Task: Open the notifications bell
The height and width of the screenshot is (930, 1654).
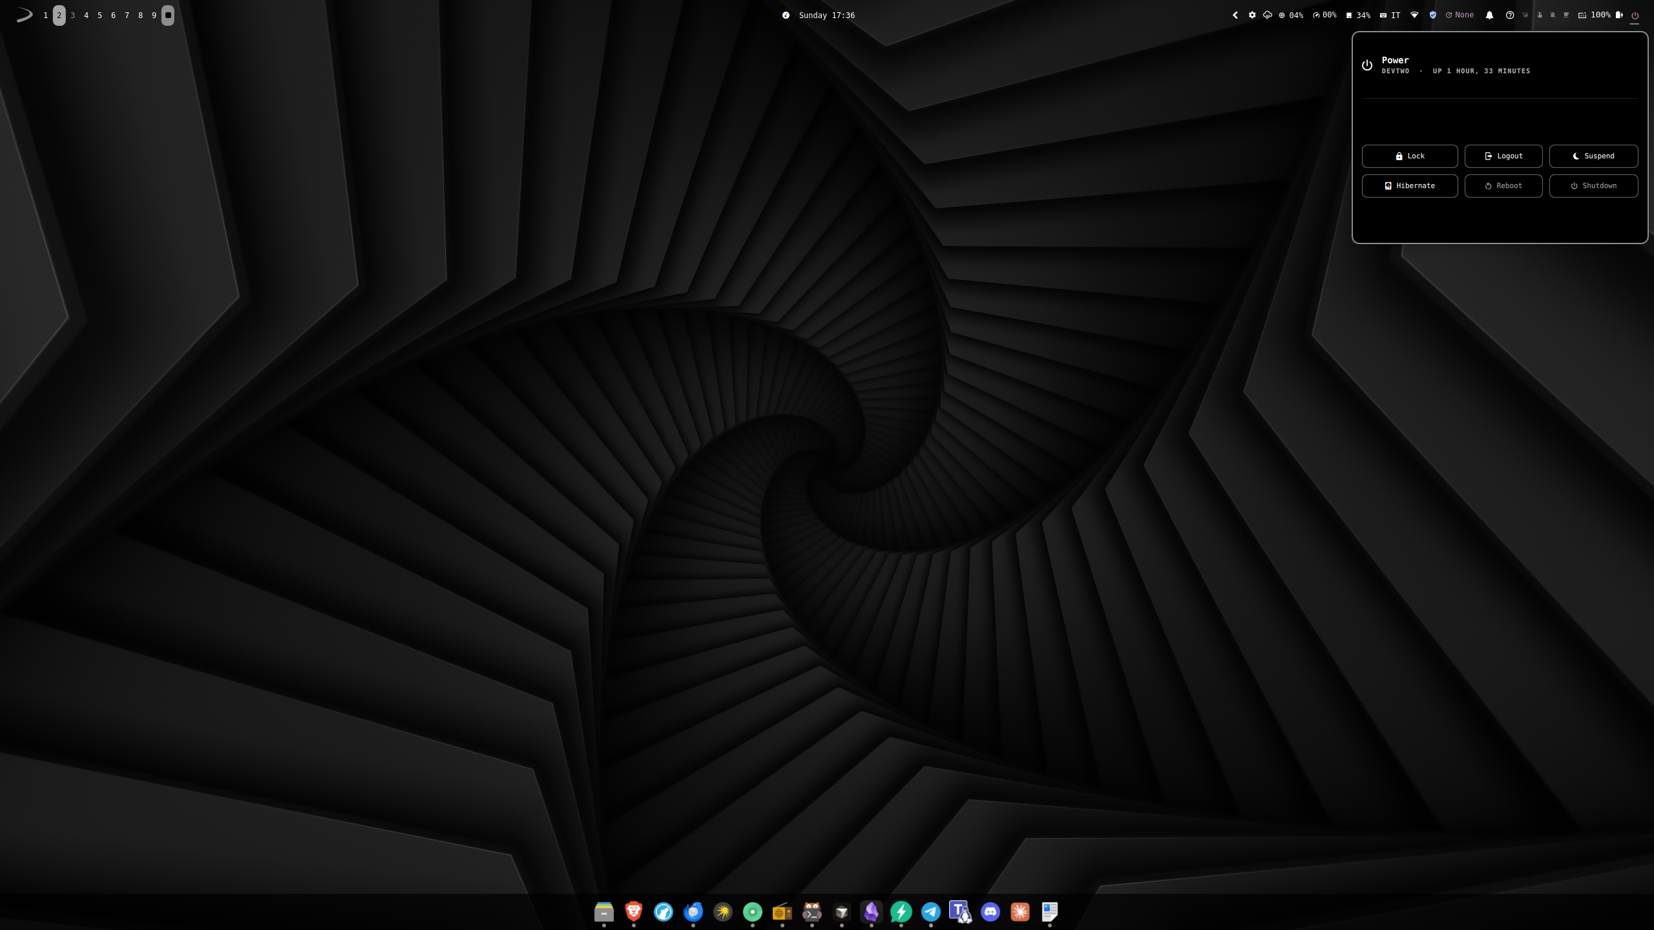Action: (1489, 15)
